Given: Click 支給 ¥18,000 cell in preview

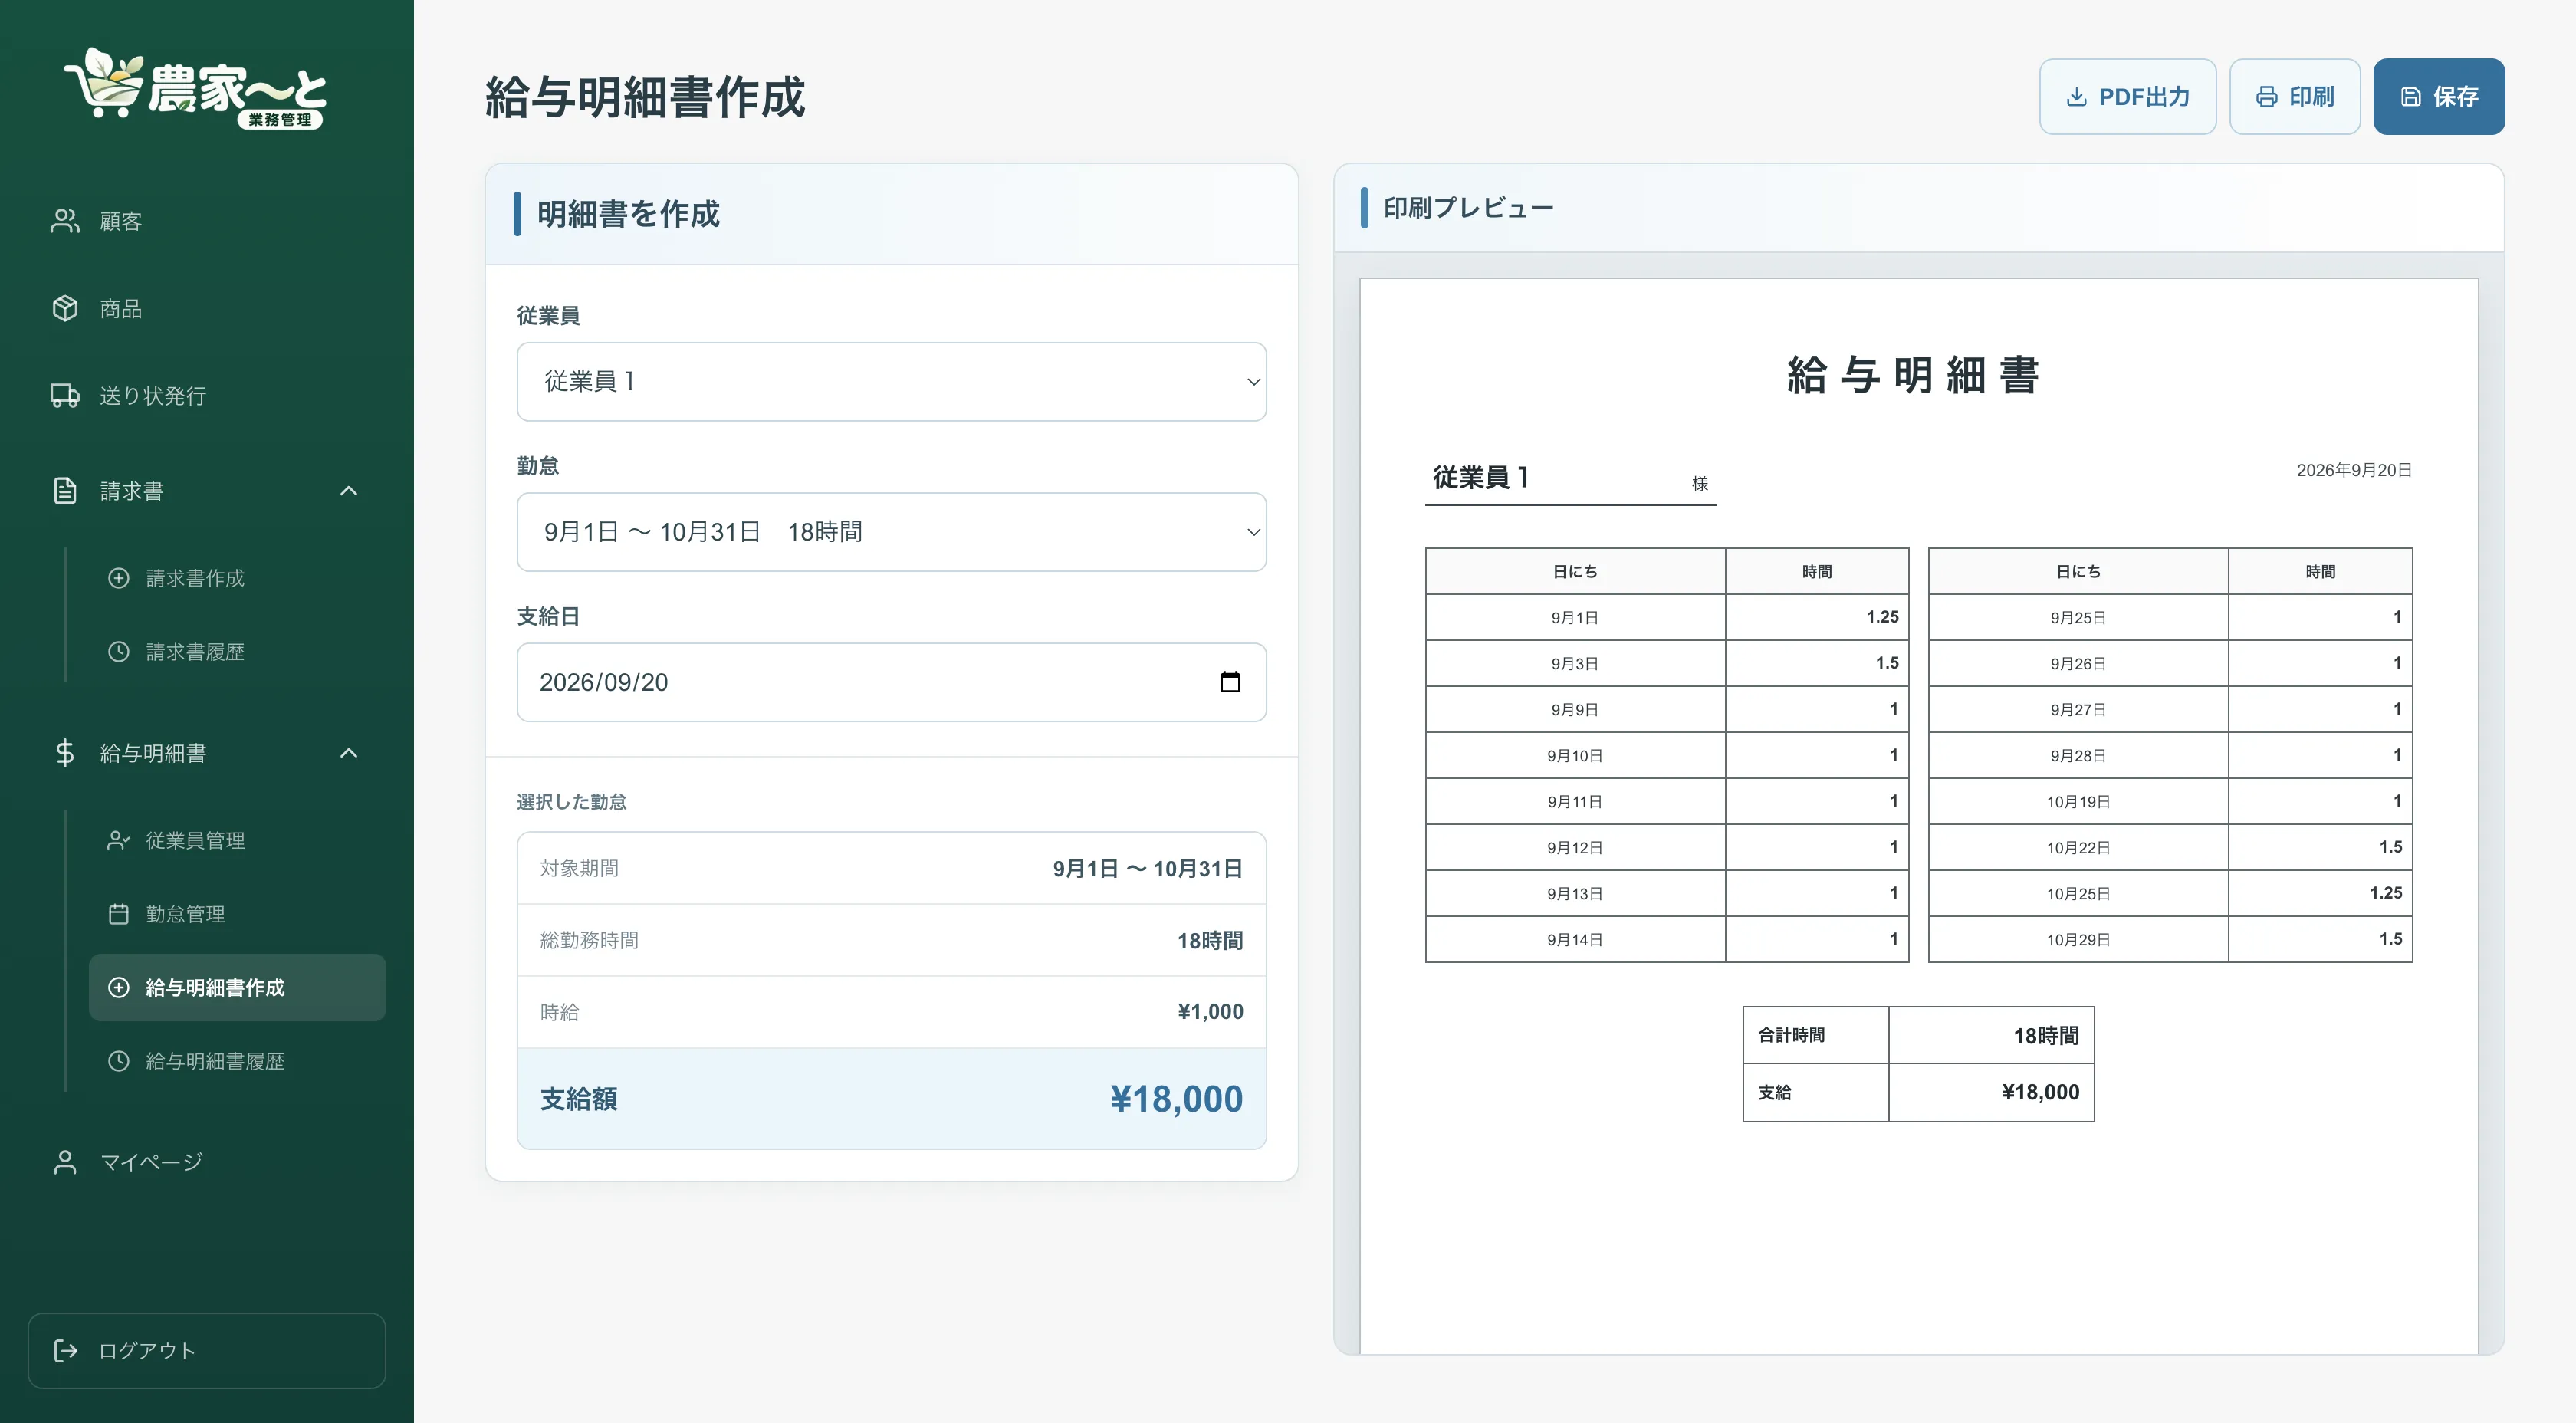Looking at the screenshot, I should pos(1991,1092).
